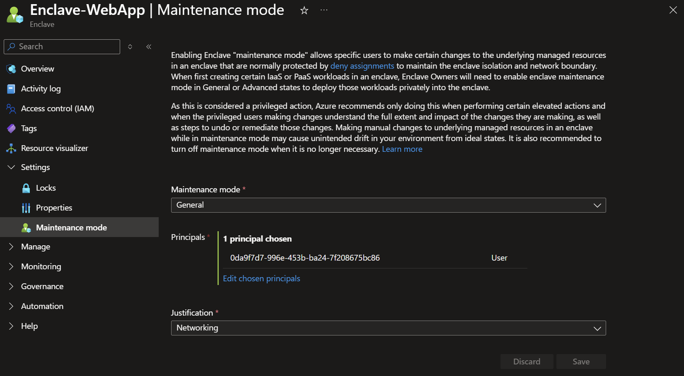Viewport: 684px width, 376px height.
Task: Toggle expand/collapse all menu groups icon
Action: (x=130, y=47)
